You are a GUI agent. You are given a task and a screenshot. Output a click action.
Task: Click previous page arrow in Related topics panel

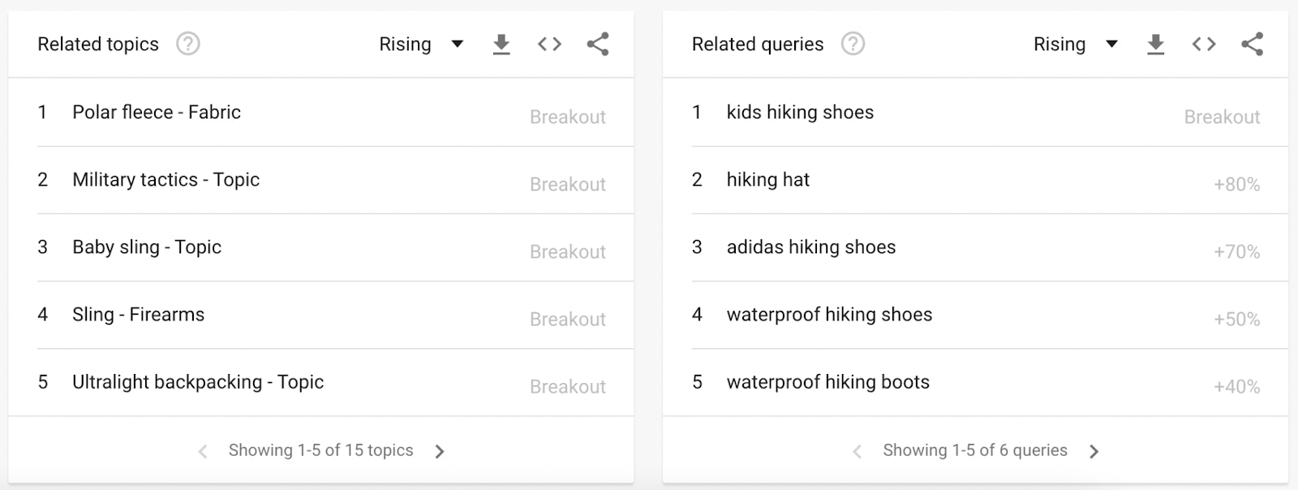[203, 450]
